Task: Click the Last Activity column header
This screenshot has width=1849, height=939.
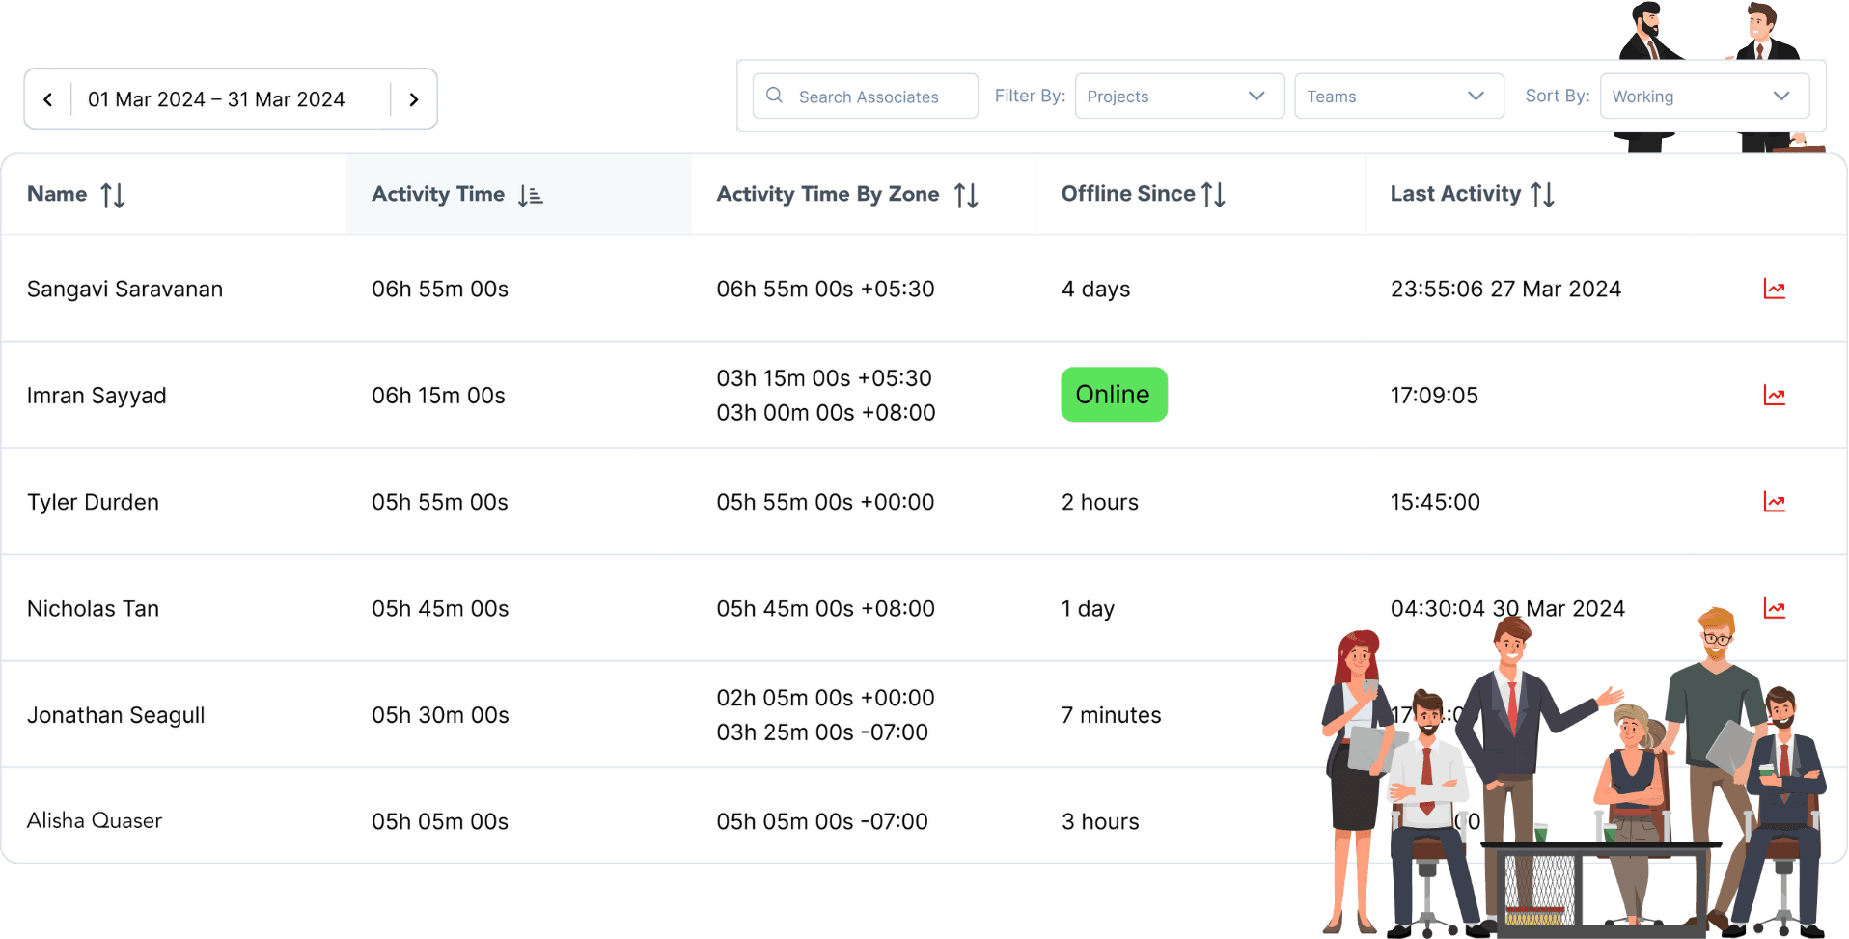Action: (1605, 194)
